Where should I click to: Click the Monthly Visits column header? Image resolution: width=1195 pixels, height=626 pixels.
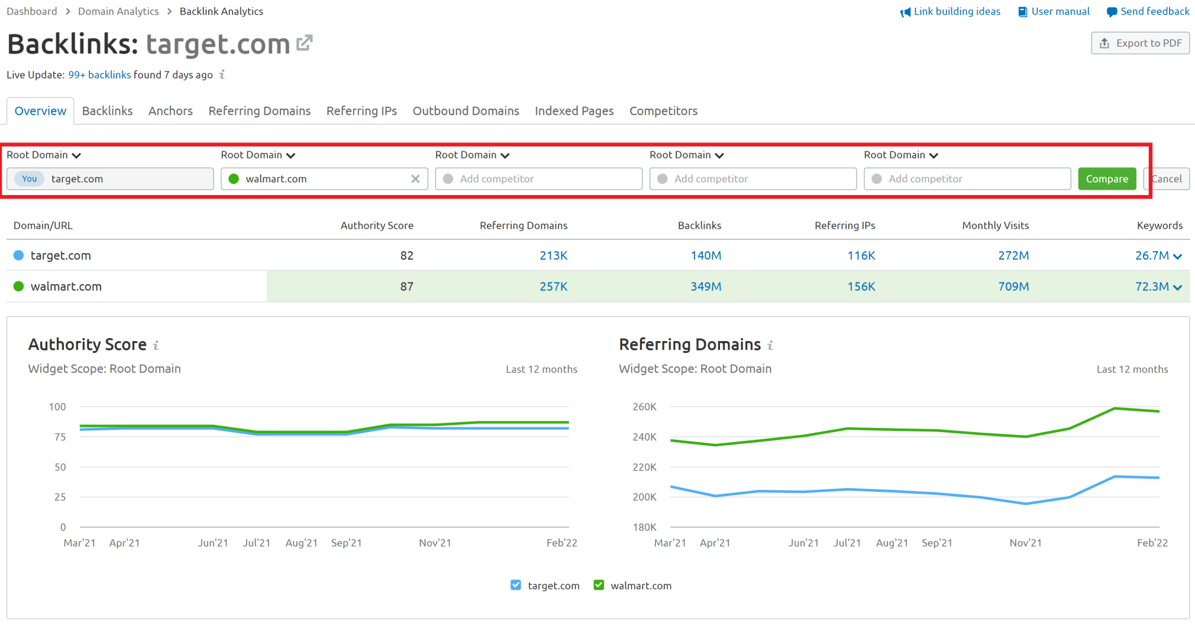(995, 225)
